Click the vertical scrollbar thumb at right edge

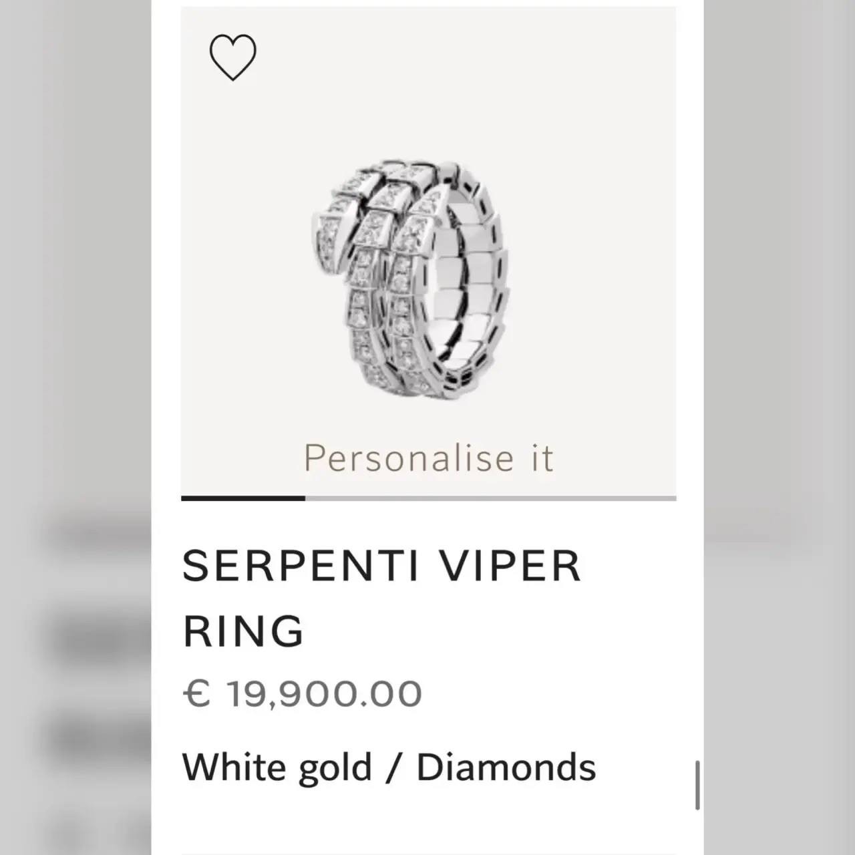(698, 786)
